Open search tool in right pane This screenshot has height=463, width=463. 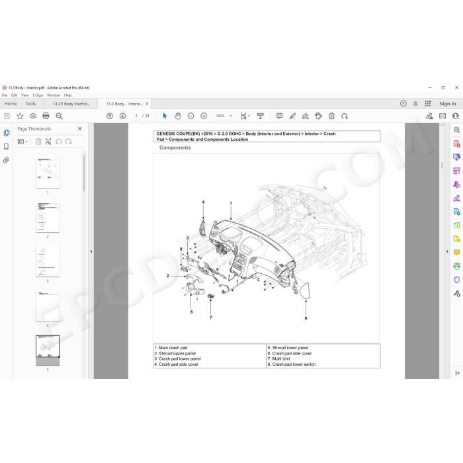[x=457, y=130]
